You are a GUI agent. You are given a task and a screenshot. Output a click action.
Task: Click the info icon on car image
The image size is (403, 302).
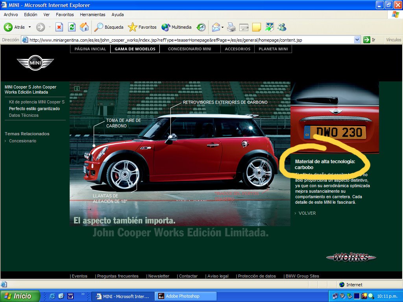tap(77, 88)
